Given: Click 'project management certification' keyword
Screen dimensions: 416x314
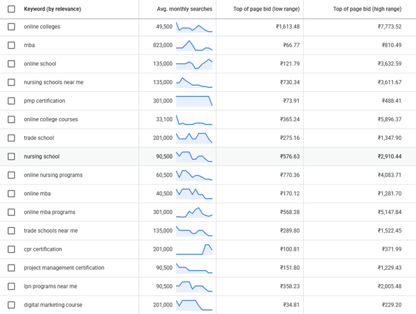Looking at the screenshot, I should (x=64, y=268).
